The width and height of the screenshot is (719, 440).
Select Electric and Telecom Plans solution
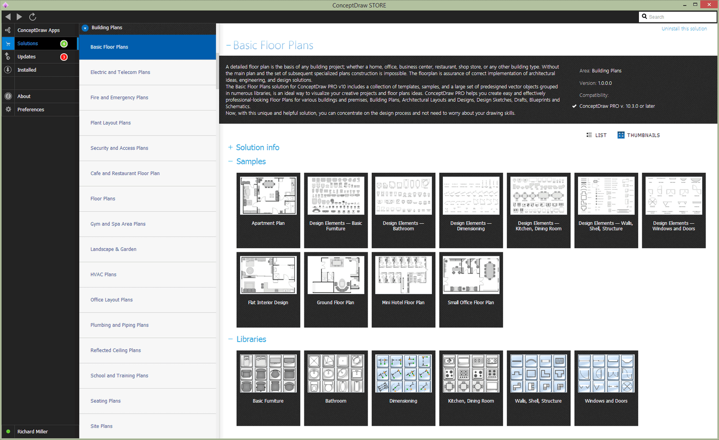tap(148, 72)
